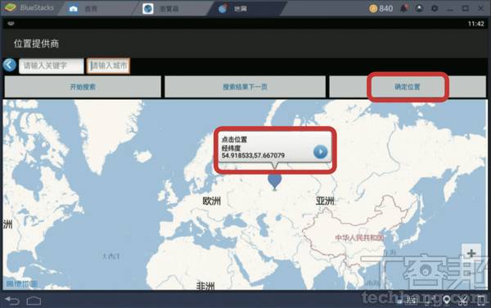This screenshot has width=491, height=308.
Task: Click the blue map pin marker
Action: 275,182
